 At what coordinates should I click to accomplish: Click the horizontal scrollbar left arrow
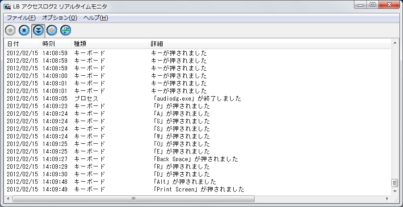pyautogui.click(x=8, y=199)
